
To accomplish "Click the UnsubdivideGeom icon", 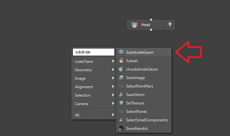I will coord(121,69).
